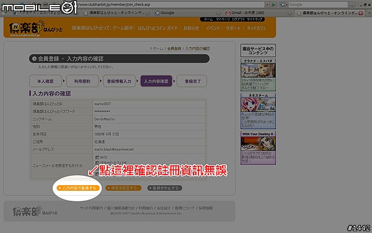Open the グラナド・エスパダ game banner
The height and width of the screenshot is (233, 372).
[258, 75]
